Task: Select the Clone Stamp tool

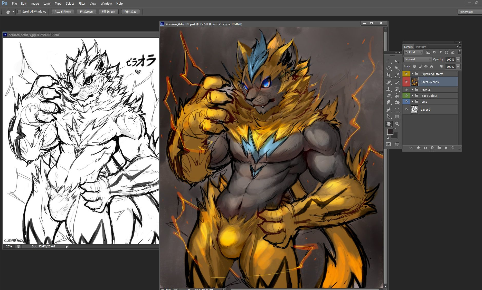Action: (x=389, y=89)
